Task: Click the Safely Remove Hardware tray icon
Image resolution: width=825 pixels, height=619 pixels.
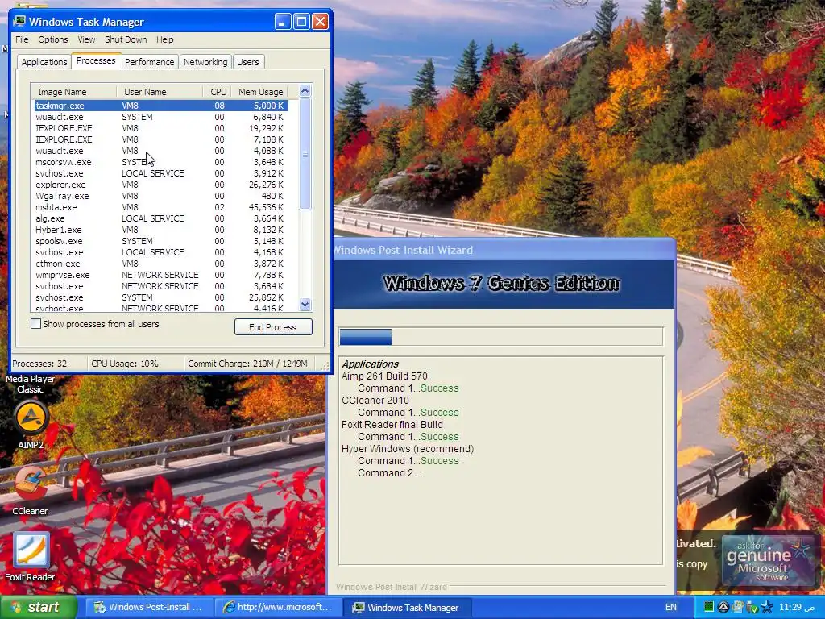Action: 752,608
